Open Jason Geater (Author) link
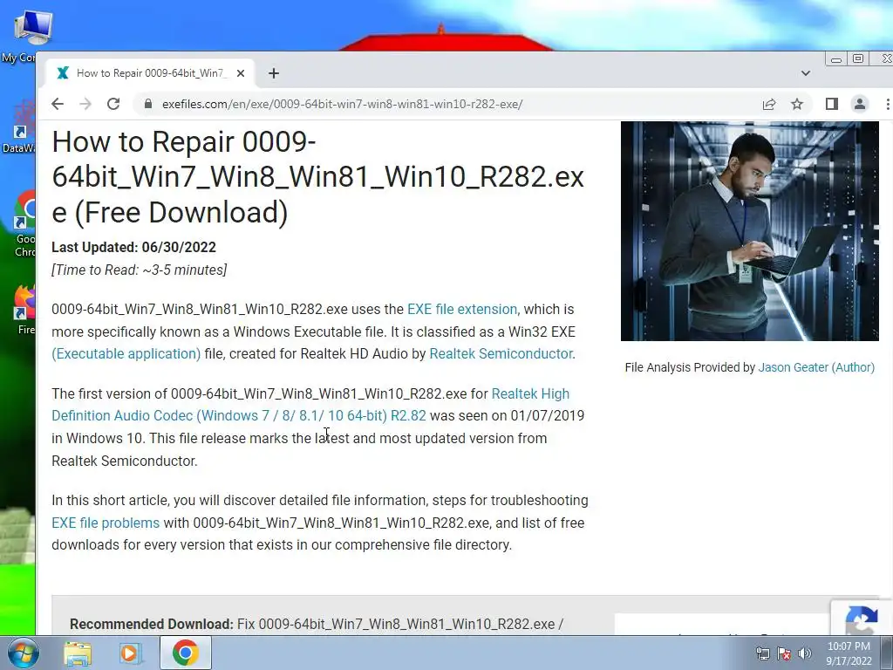The height and width of the screenshot is (670, 893). tap(816, 367)
